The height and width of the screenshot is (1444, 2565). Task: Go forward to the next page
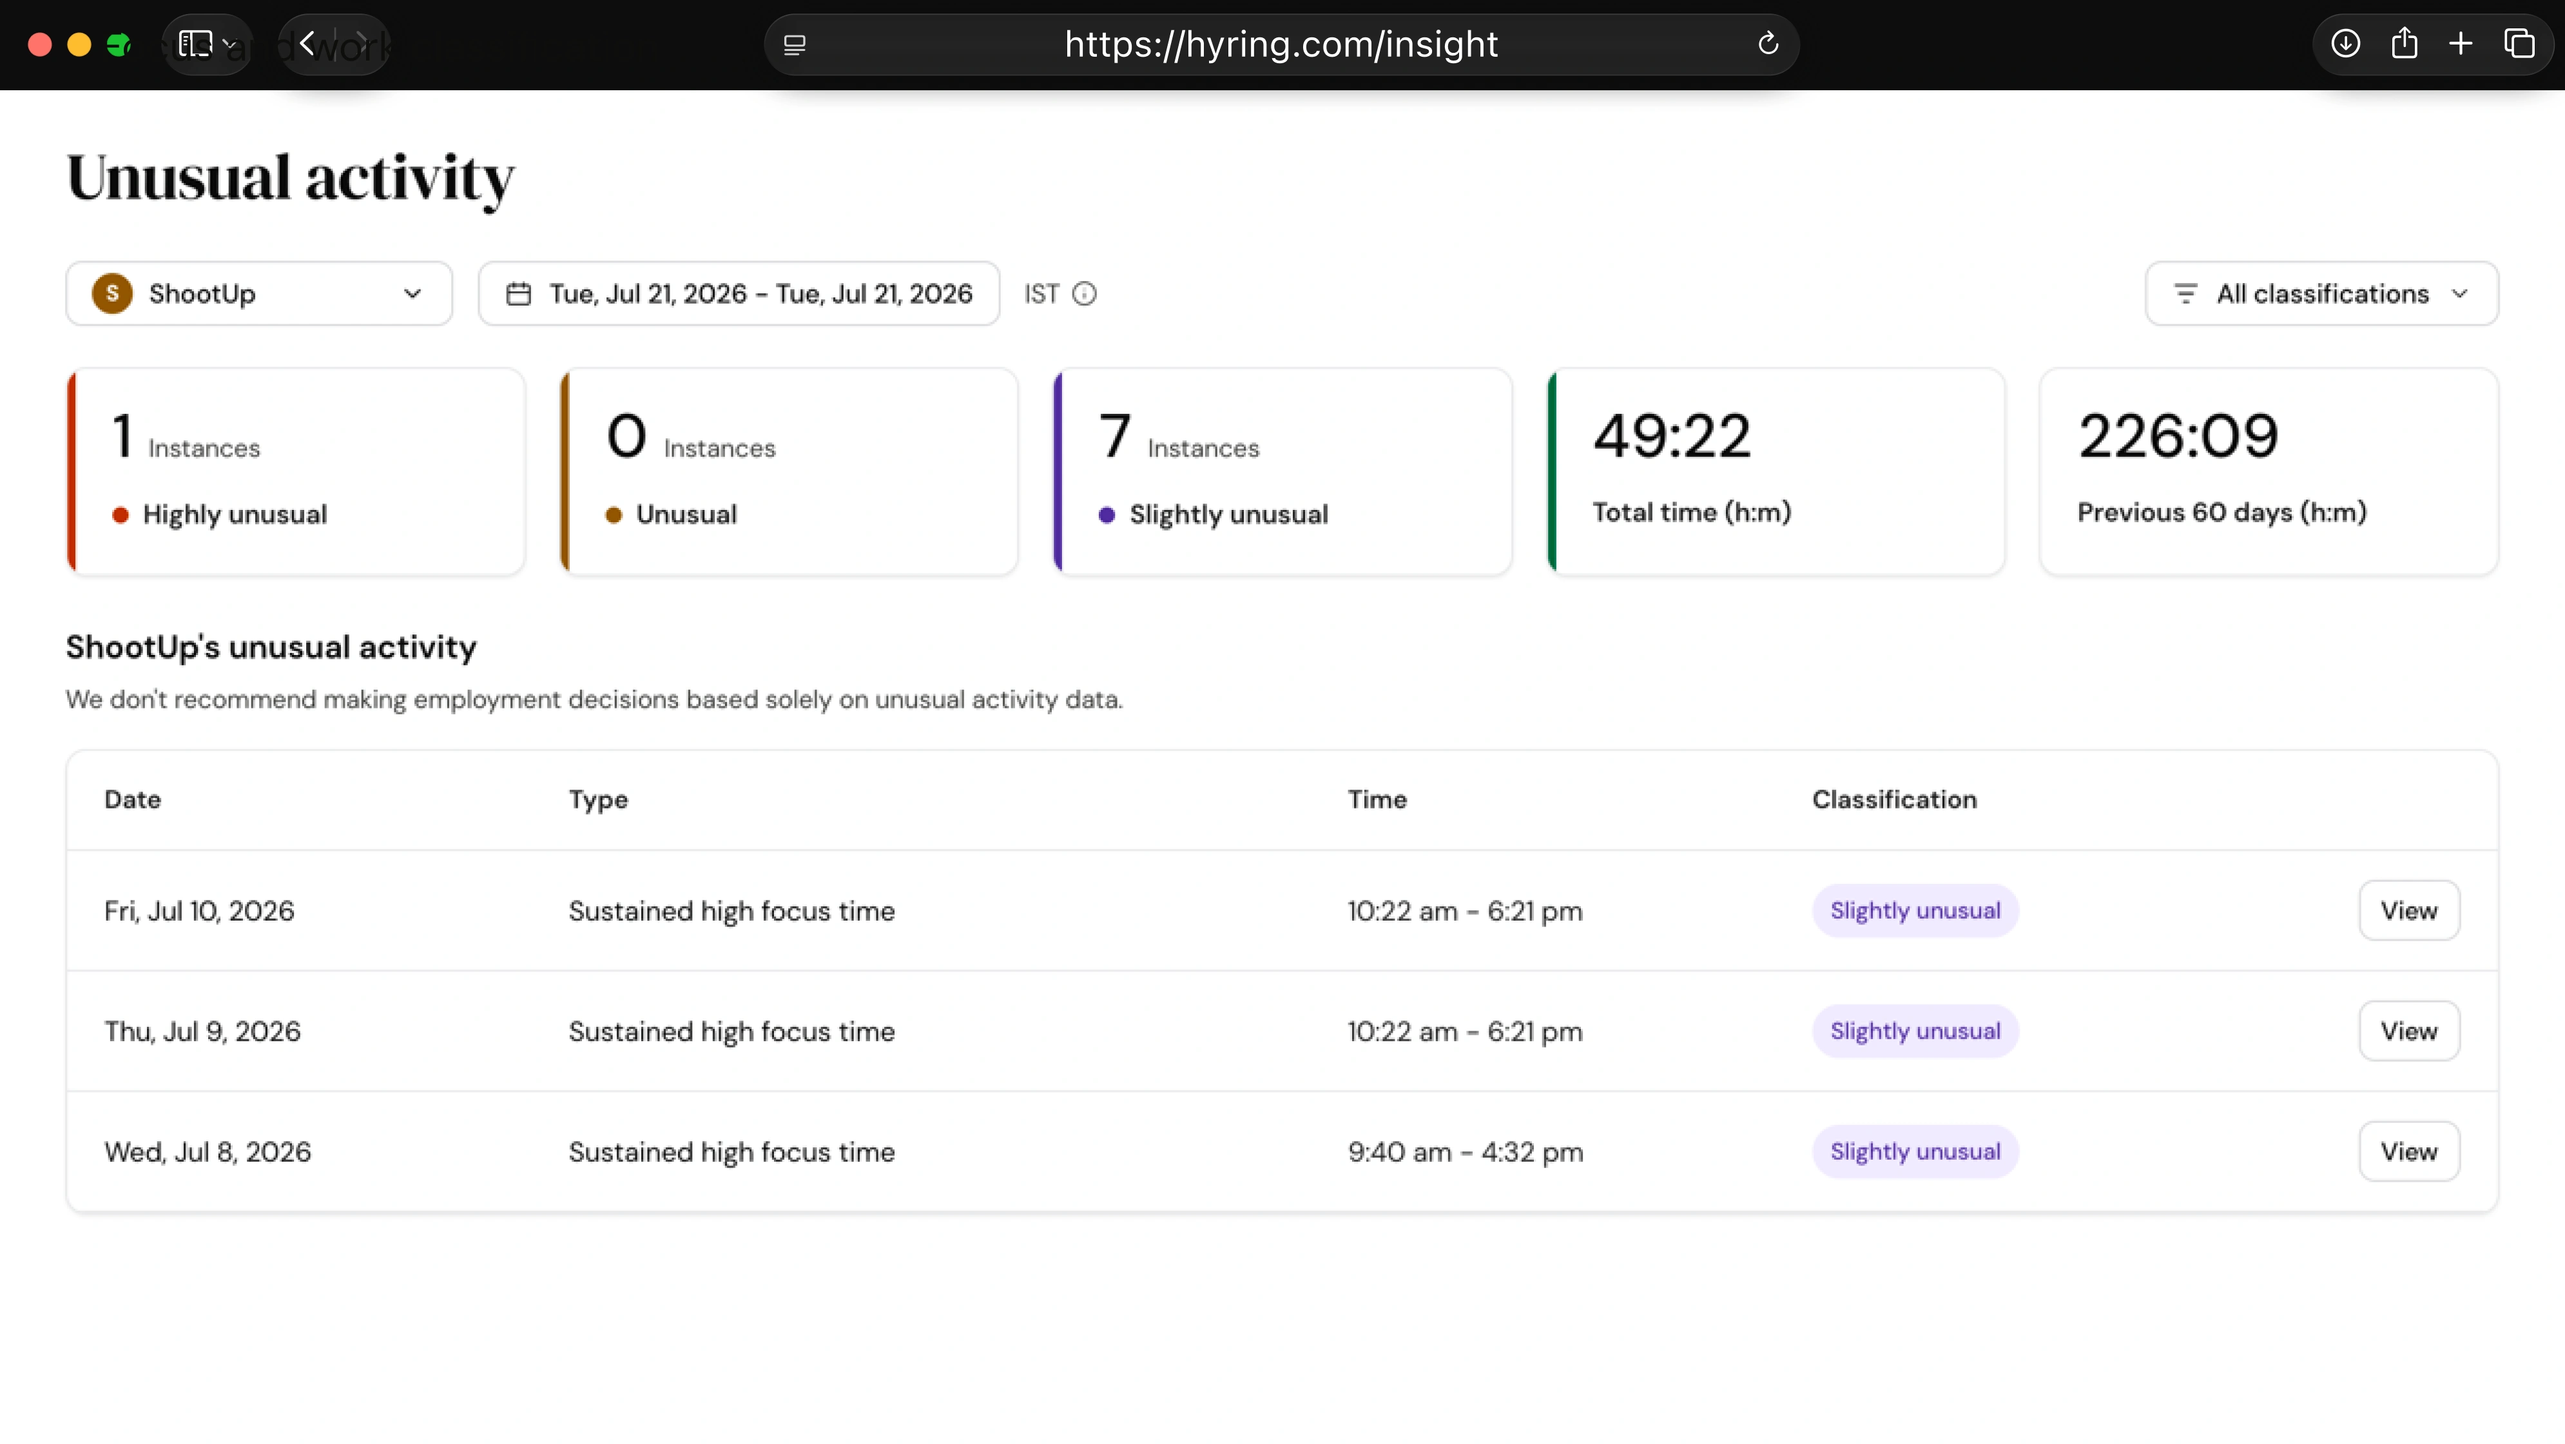tap(362, 44)
